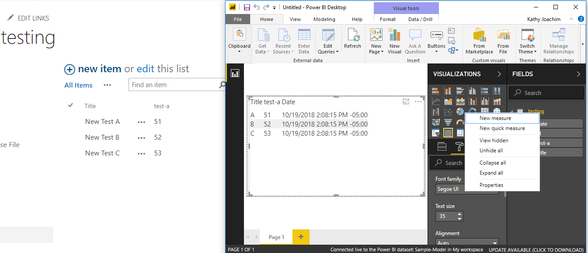Click Focus mode icon on table visual

click(406, 102)
